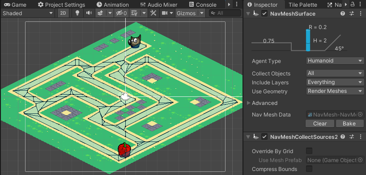The width and height of the screenshot is (366, 175).
Task: Open scene camera settings icon
Action: point(165,13)
